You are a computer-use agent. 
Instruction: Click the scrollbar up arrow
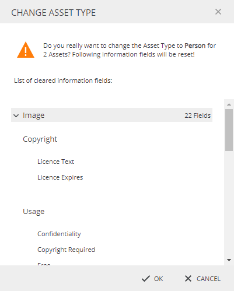click(x=229, y=104)
